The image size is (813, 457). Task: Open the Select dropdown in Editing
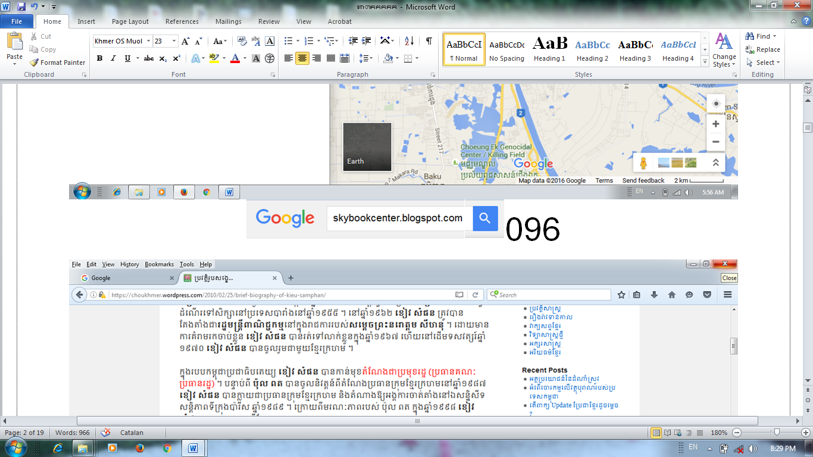tap(763, 62)
